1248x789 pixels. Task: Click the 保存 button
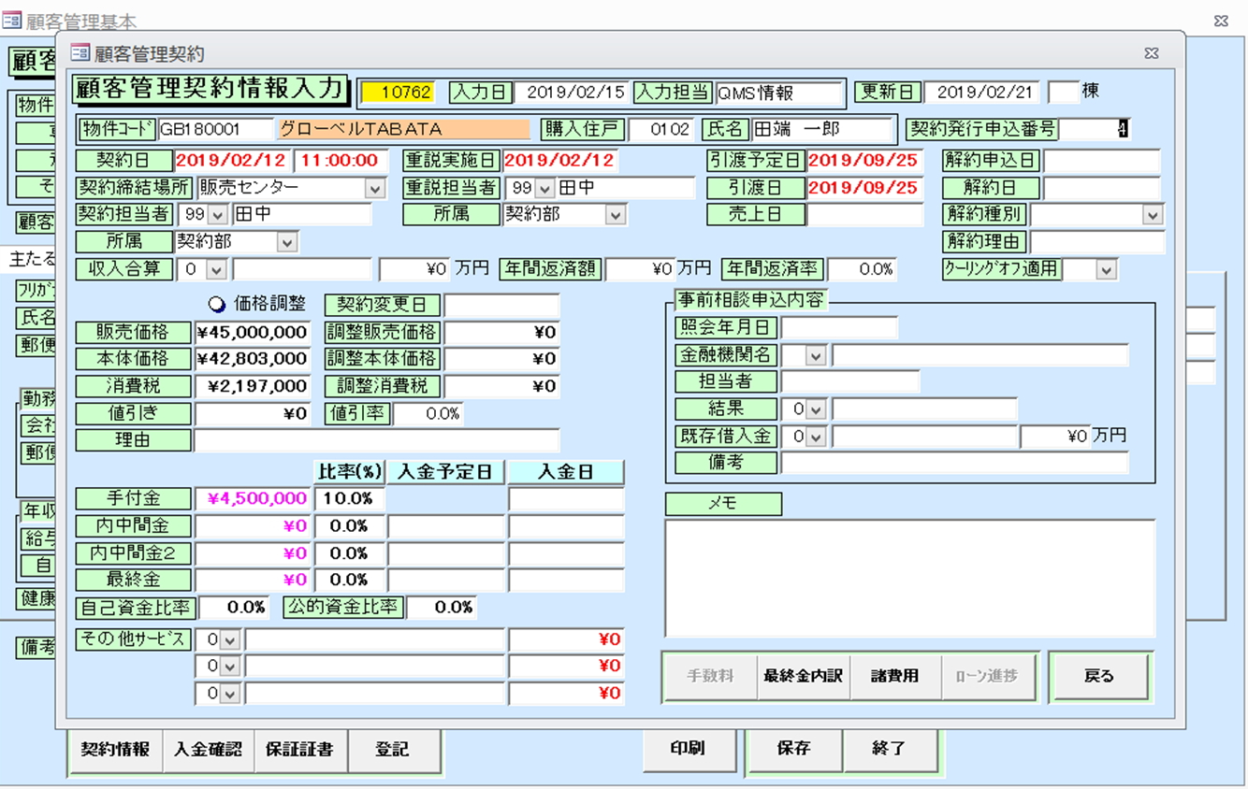click(794, 749)
